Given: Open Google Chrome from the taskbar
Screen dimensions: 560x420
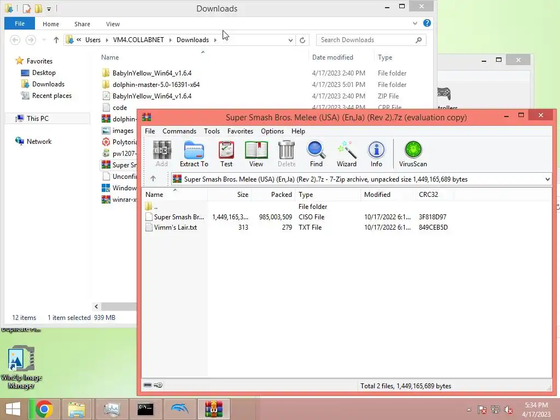Looking at the screenshot, I should [x=44, y=409].
